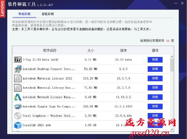
Task: Uninstall Autodesk Single Sign On Component
Action: (x=155, y=106)
